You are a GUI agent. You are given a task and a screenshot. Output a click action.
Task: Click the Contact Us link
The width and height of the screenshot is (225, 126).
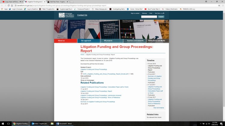click(82, 15)
